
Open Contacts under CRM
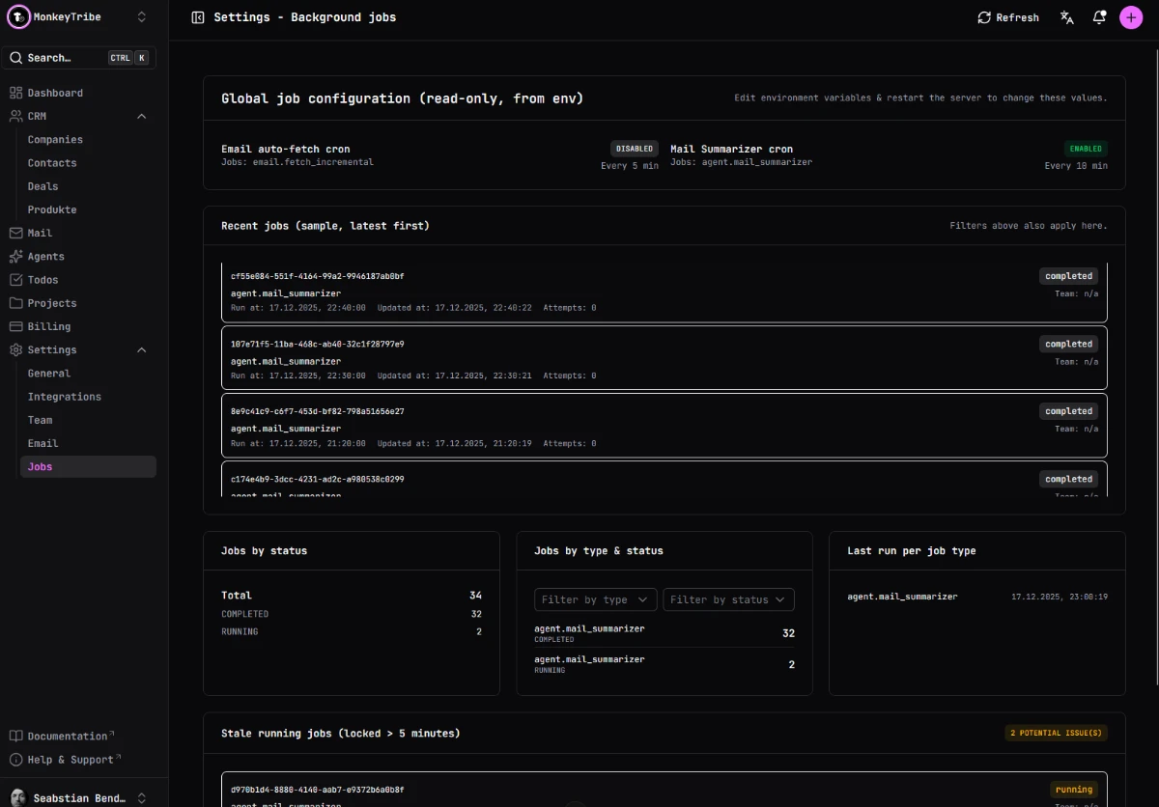coord(52,163)
